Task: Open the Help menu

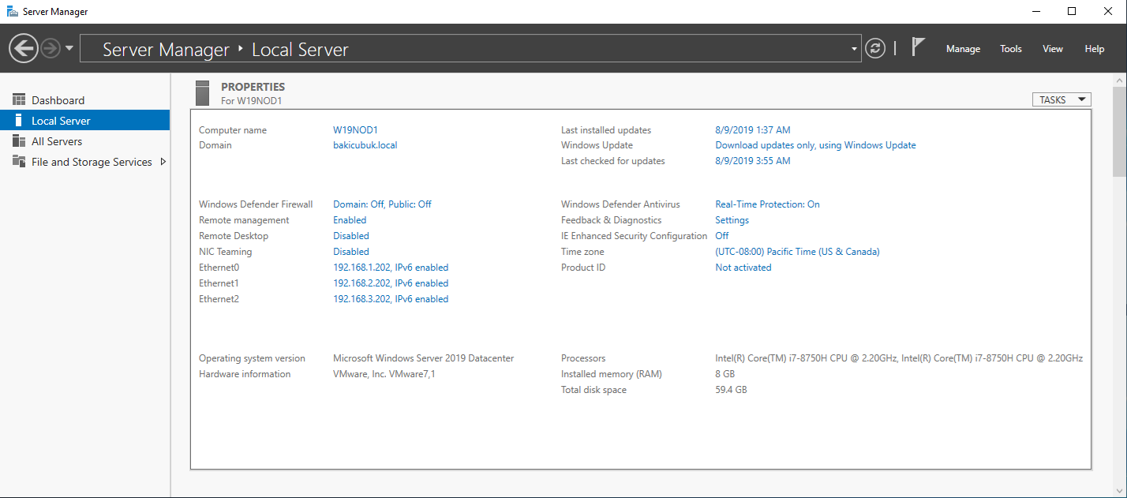Action: [1095, 49]
